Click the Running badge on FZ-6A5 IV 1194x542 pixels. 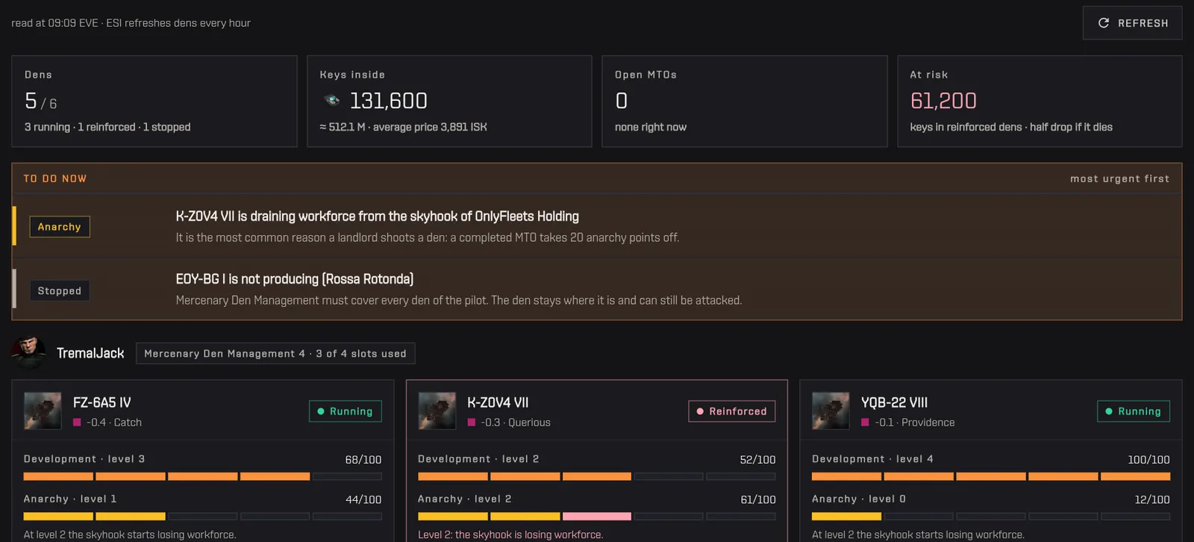(x=346, y=411)
